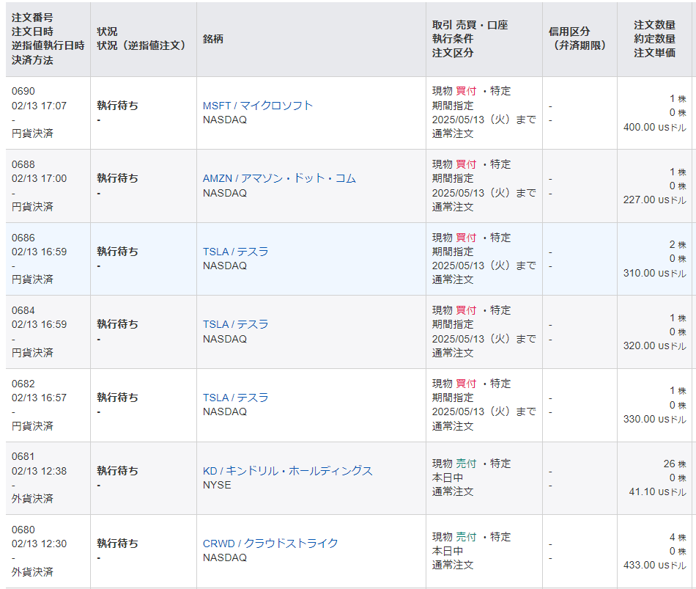
Task: Click the 2 株 order quantity
Action: coord(678,245)
